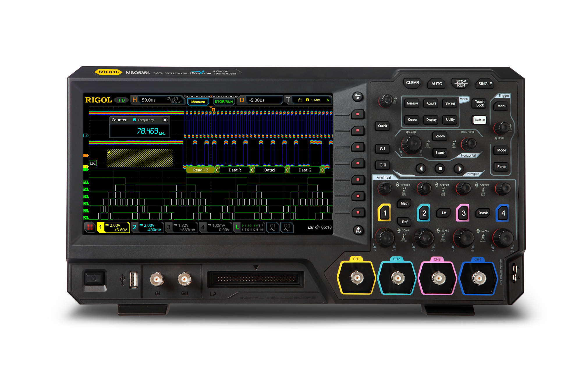This screenshot has width=582, height=388.
Task: Push the trigger LEVEL knob
Action: pyautogui.click(x=502, y=127)
